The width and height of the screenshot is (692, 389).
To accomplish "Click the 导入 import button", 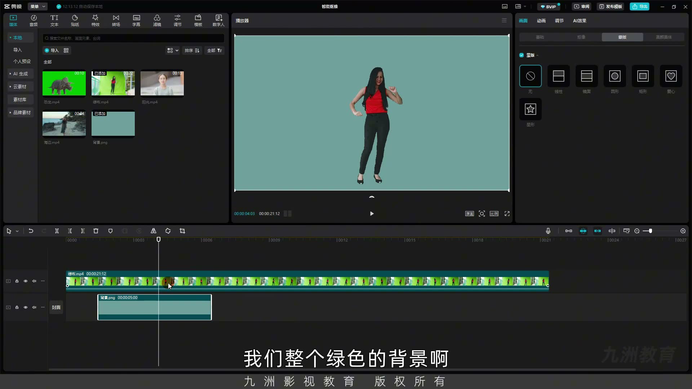I will coord(52,50).
